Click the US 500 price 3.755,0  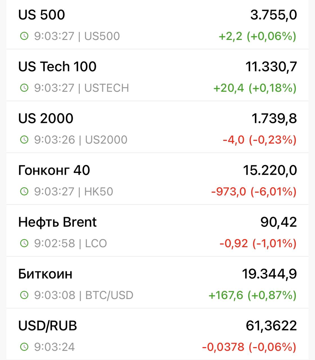[273, 15]
